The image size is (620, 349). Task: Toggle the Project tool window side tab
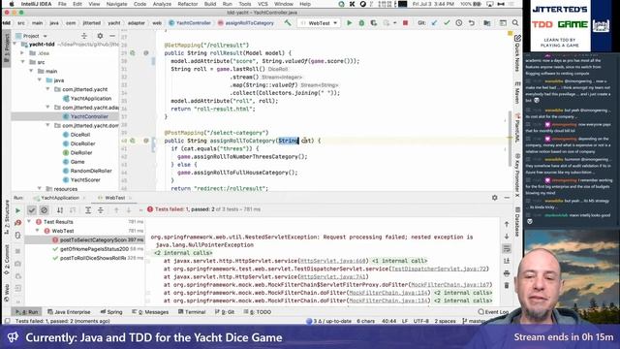[6, 49]
